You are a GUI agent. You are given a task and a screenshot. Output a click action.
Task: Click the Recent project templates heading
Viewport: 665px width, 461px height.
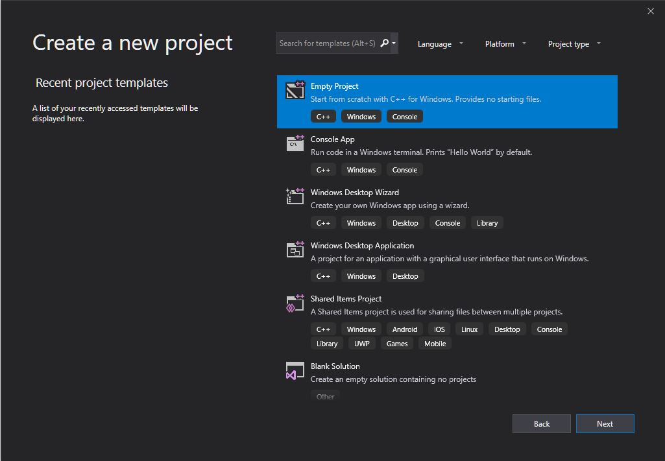click(x=102, y=82)
